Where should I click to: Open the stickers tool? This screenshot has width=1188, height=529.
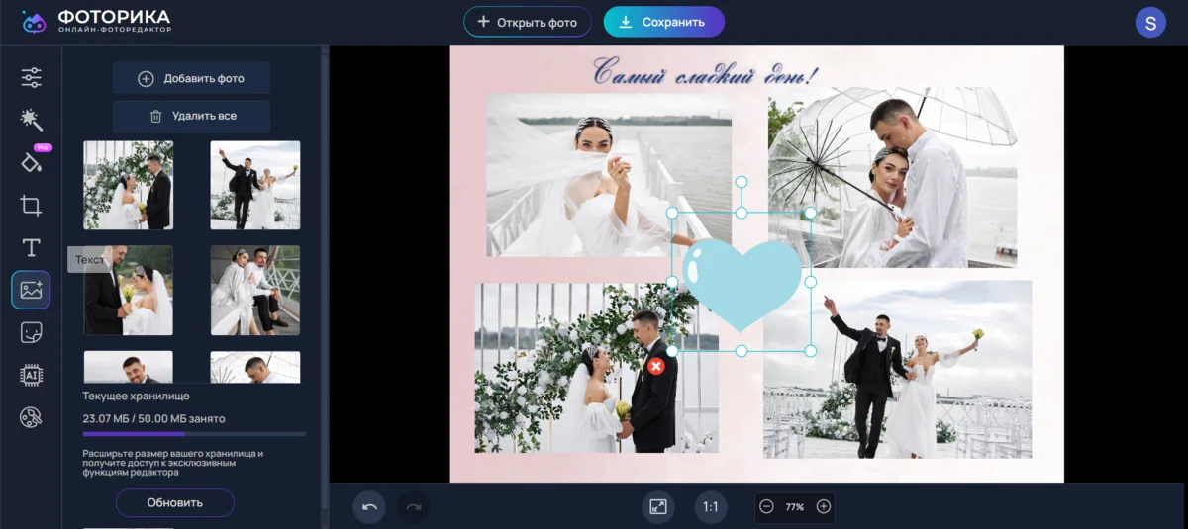click(x=31, y=332)
